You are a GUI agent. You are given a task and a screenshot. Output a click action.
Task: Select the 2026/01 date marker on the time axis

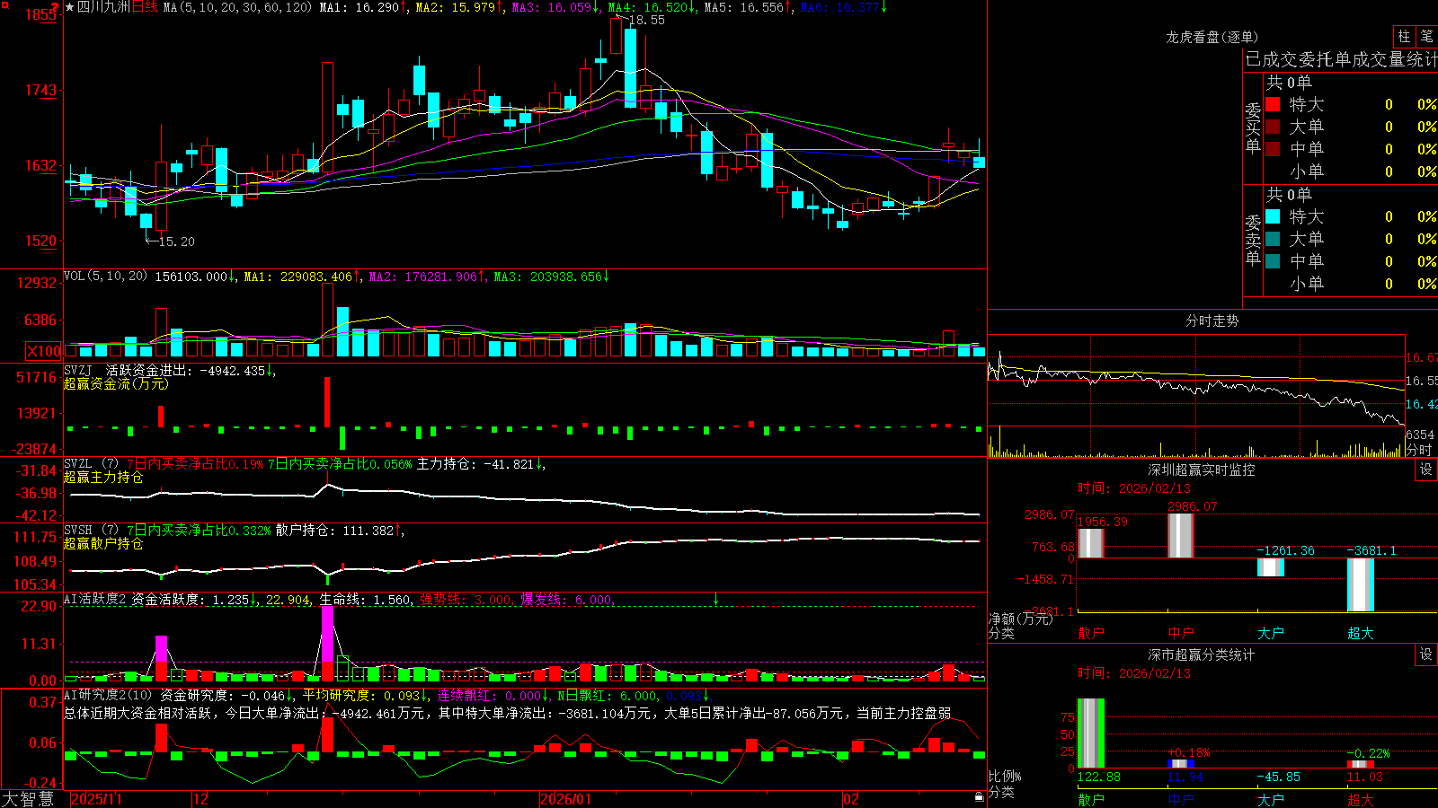tap(565, 799)
